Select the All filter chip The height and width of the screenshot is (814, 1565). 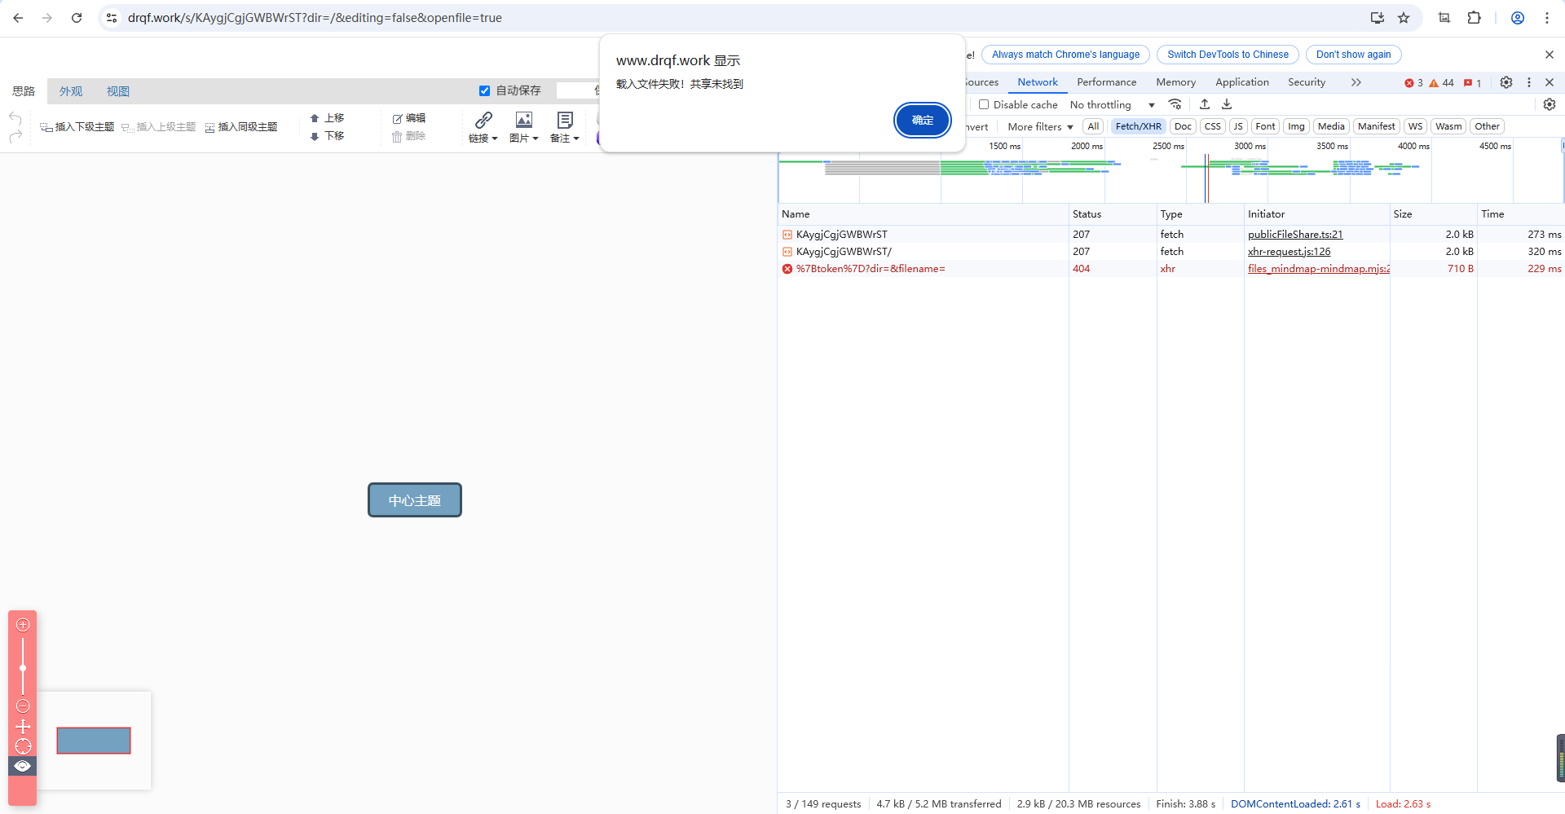pyautogui.click(x=1093, y=126)
